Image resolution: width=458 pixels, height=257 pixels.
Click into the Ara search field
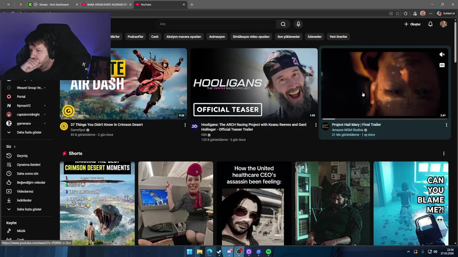[216, 24]
